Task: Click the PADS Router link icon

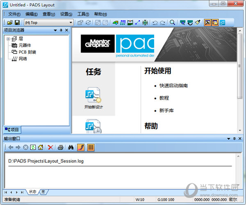Action: coord(222,23)
